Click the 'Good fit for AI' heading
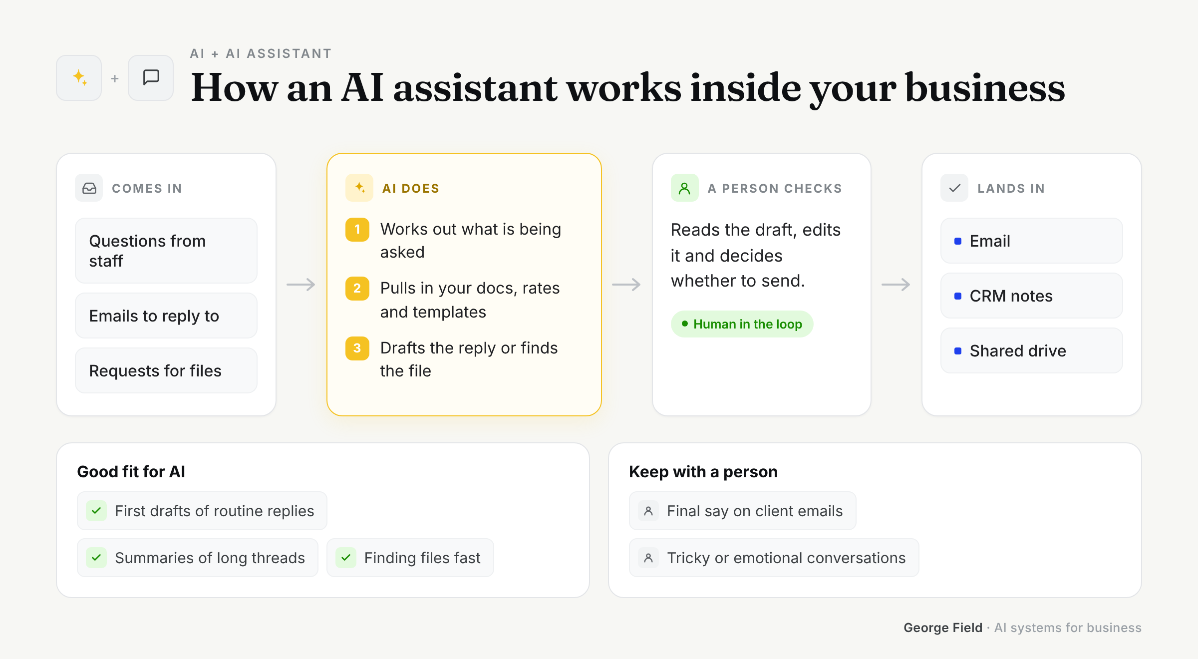Viewport: 1198px width, 659px height. [x=131, y=472]
